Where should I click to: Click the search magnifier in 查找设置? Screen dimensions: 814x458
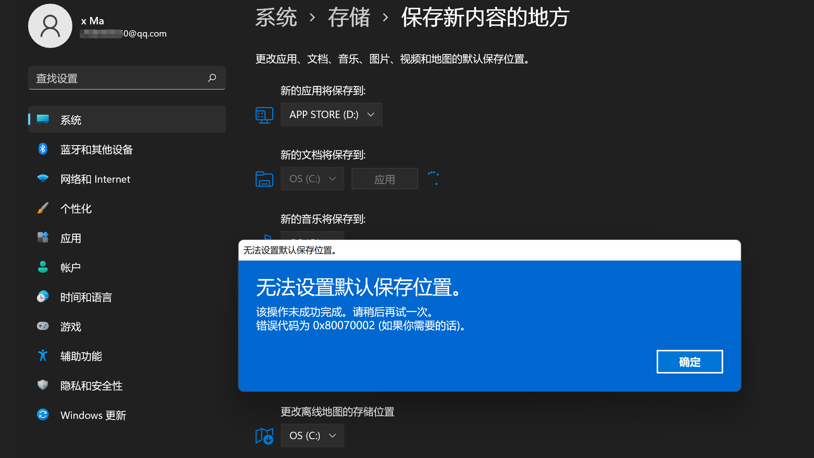click(x=212, y=78)
